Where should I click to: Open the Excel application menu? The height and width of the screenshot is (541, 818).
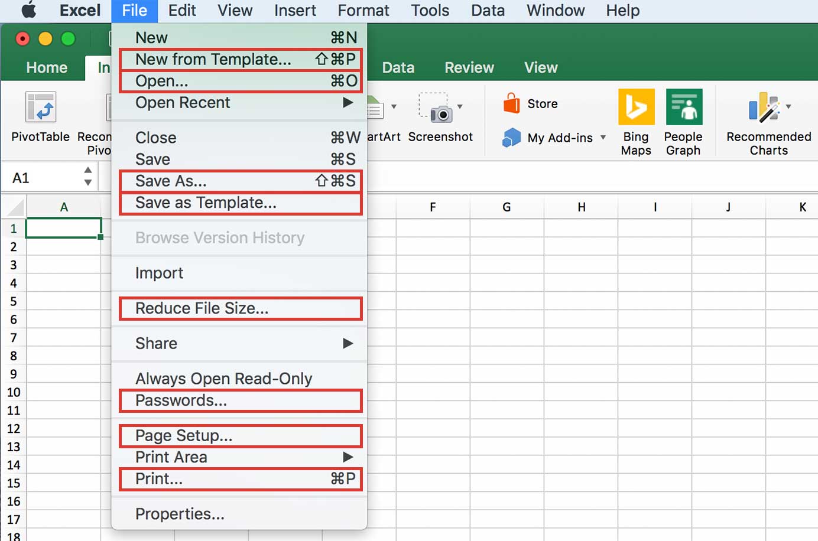click(80, 10)
